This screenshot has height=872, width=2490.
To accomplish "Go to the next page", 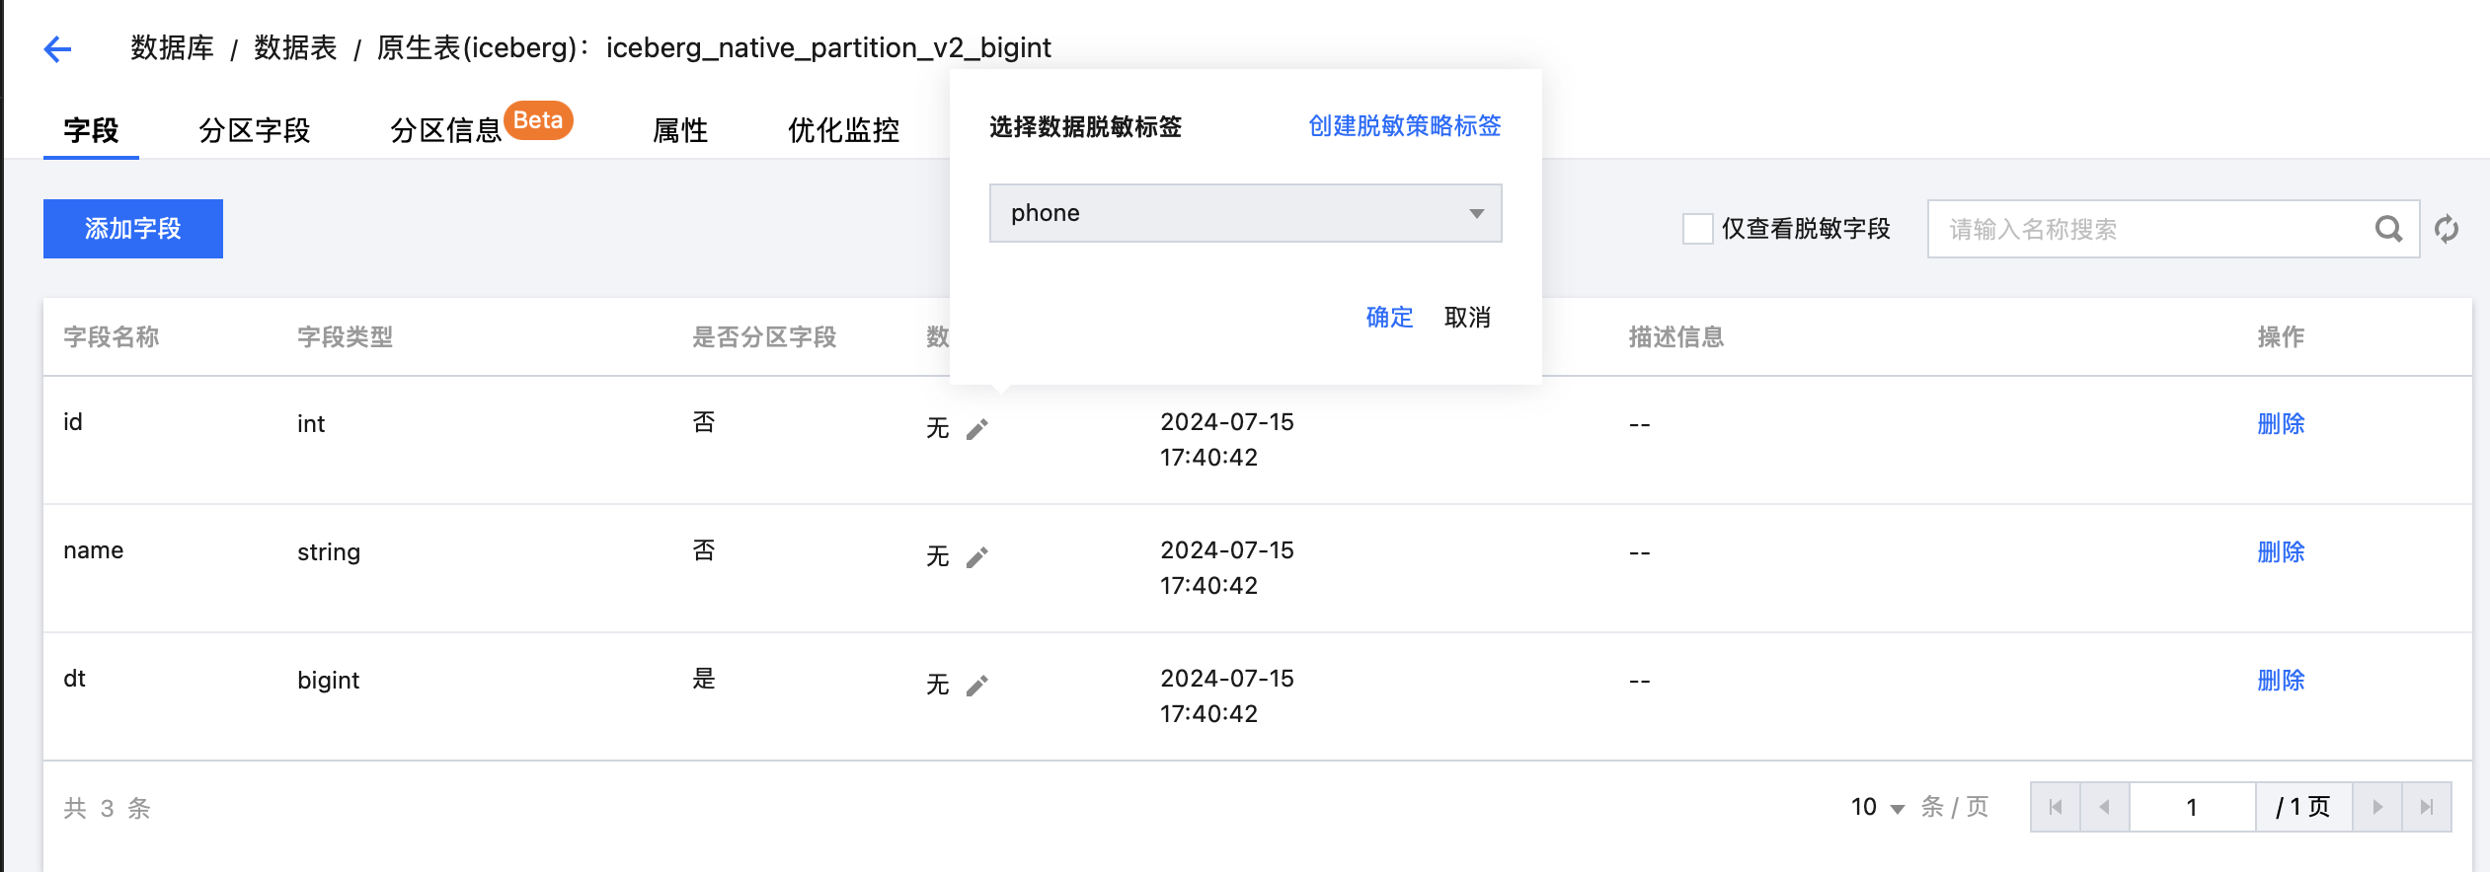I will pyautogui.click(x=2377, y=807).
